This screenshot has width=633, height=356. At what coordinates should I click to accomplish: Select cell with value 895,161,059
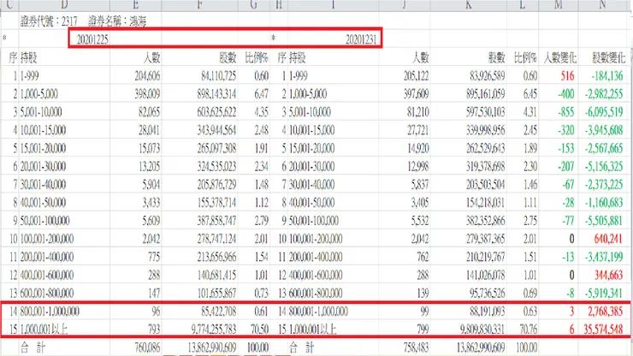point(485,94)
